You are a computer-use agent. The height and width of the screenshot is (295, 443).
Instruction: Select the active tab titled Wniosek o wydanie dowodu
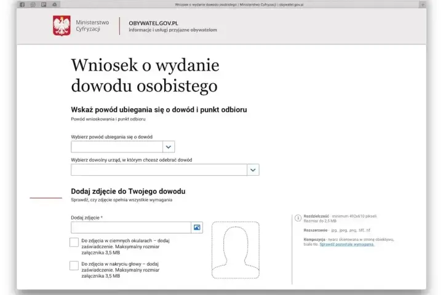pyautogui.click(x=239, y=4)
